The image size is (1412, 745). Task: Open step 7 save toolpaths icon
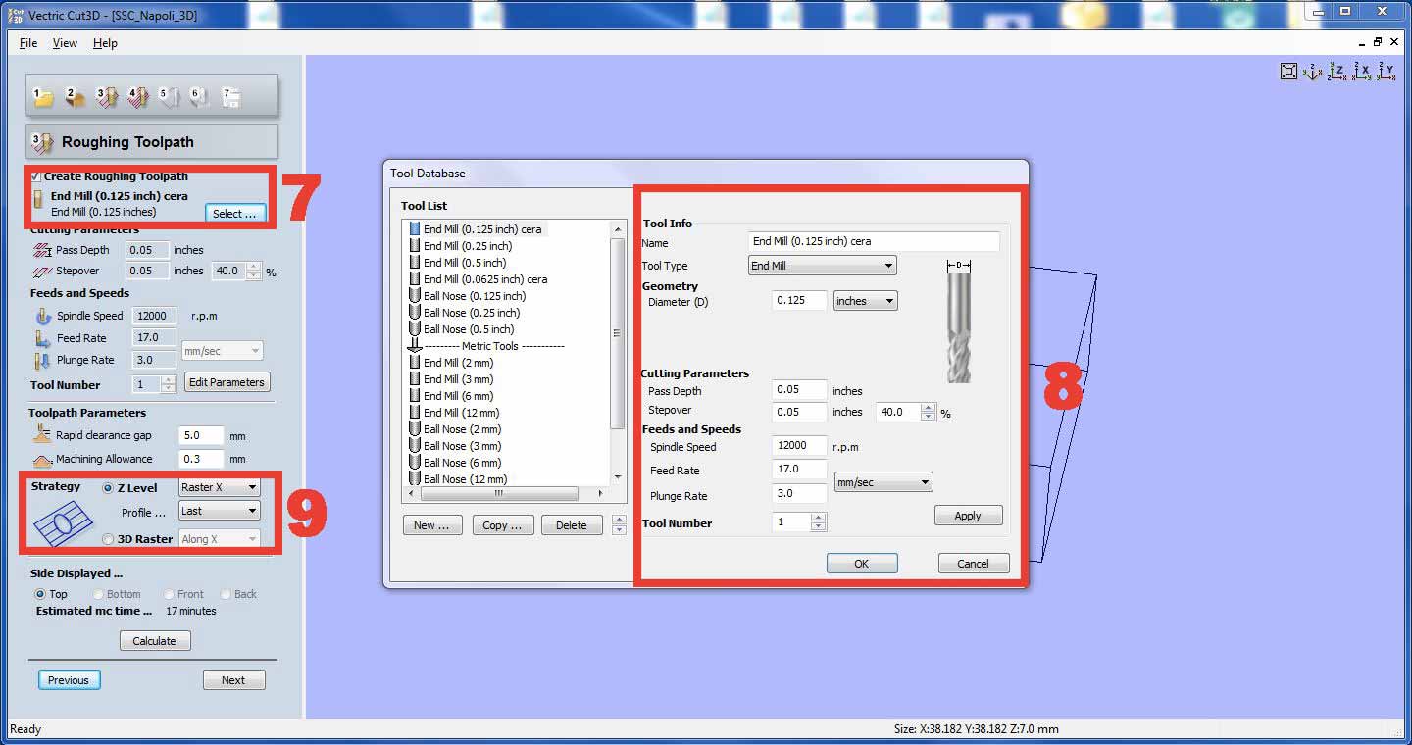tap(231, 96)
